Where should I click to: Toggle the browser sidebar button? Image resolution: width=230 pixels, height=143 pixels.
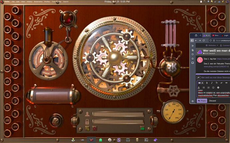[x=192, y=40]
